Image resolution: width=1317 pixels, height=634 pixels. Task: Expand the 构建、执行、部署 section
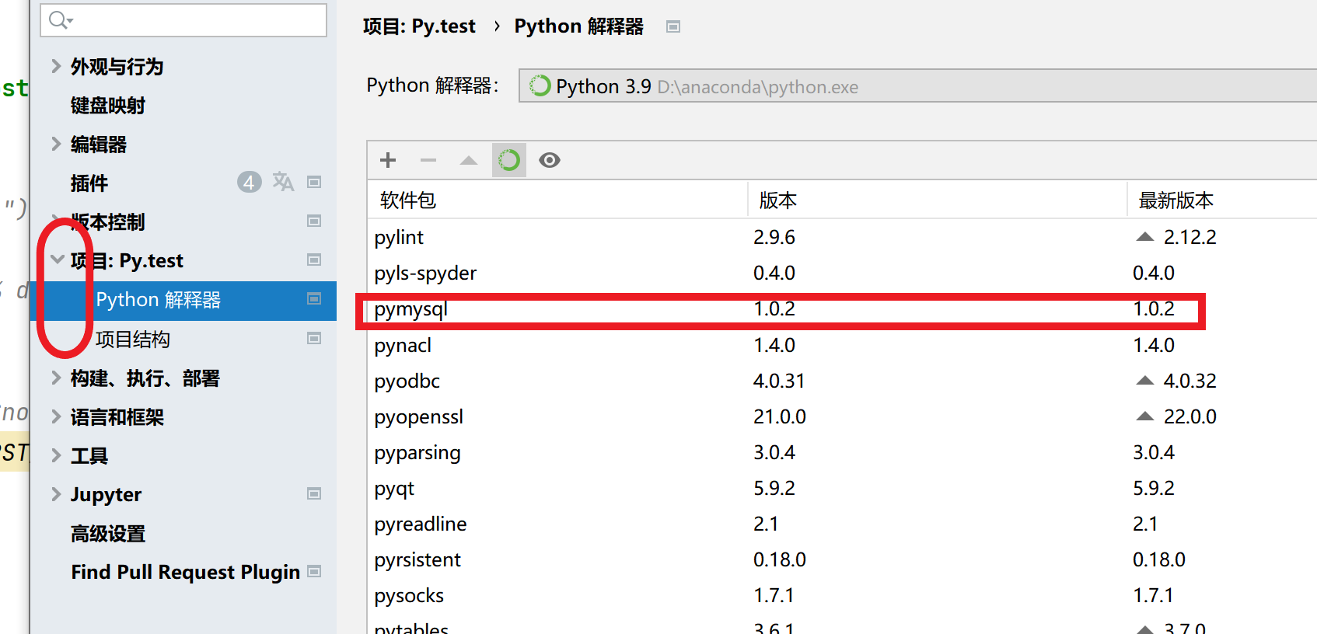click(x=56, y=378)
